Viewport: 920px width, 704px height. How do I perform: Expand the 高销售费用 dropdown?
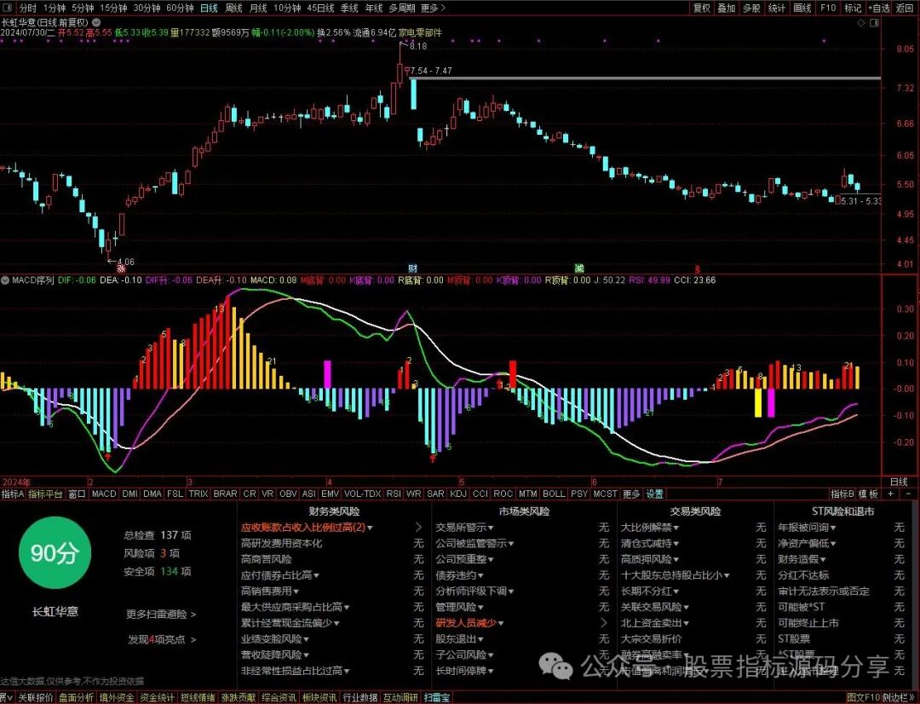pos(269,591)
